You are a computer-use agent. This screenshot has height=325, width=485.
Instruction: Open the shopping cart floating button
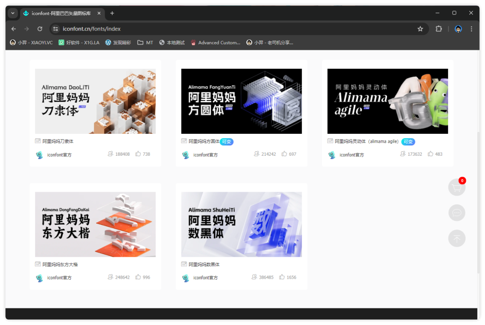(457, 187)
